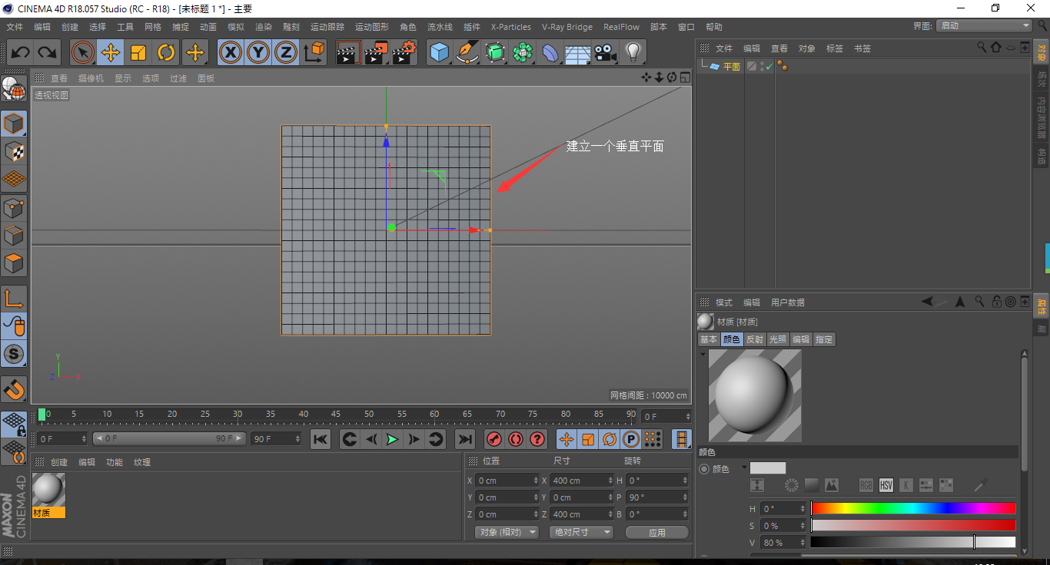Viewport: 1050px width, 565px height.
Task: Click position X field stepper arrows
Action: click(536, 481)
